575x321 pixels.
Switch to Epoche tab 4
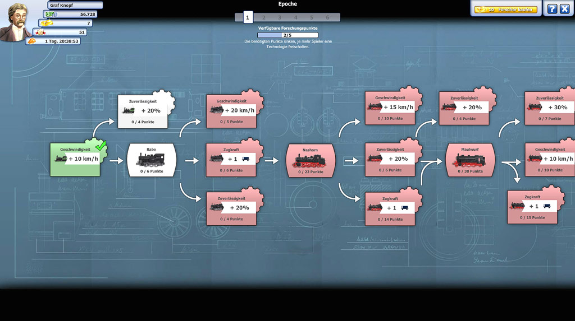295,18
